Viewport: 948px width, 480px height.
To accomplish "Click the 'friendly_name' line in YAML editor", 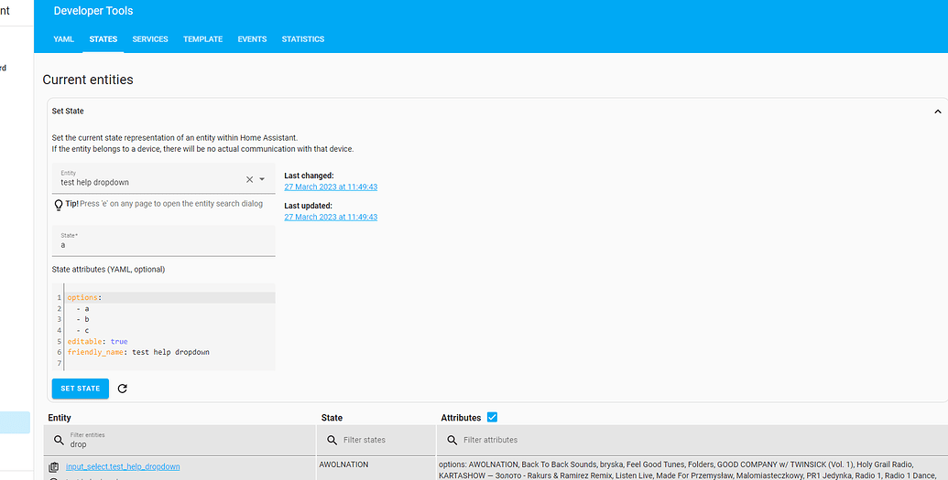I will [138, 352].
